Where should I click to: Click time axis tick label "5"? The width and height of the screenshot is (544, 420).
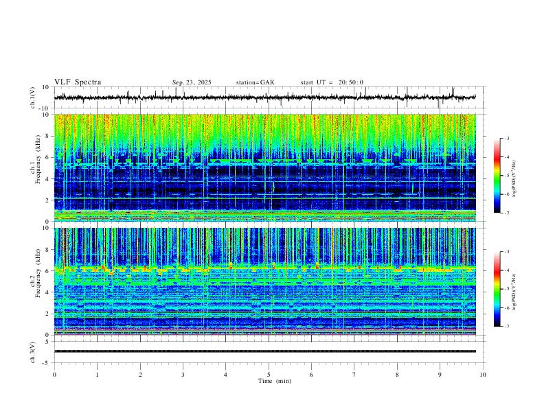click(x=269, y=375)
